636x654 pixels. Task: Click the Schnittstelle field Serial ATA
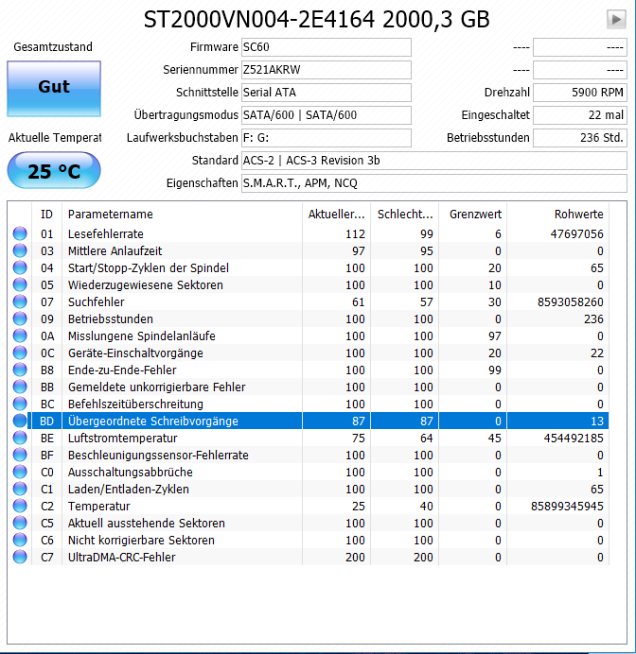(327, 93)
